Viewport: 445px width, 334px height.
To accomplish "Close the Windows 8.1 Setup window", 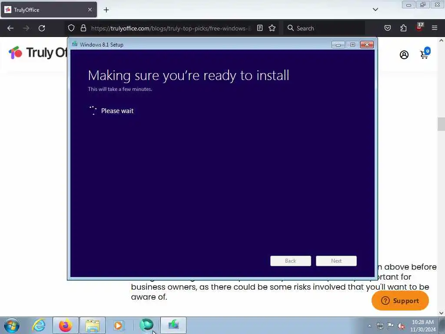I will point(367,45).
